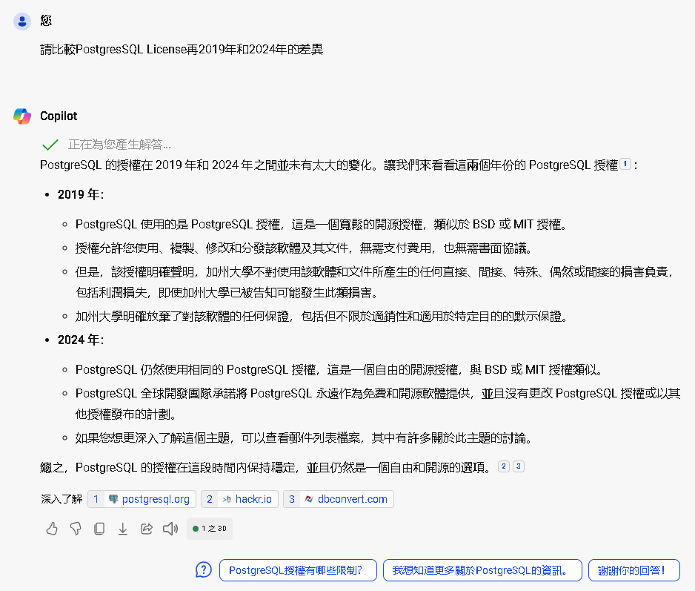Click the bullet beginning '如果您想更深入了解'
The width and height of the screenshot is (695, 591).
304,438
